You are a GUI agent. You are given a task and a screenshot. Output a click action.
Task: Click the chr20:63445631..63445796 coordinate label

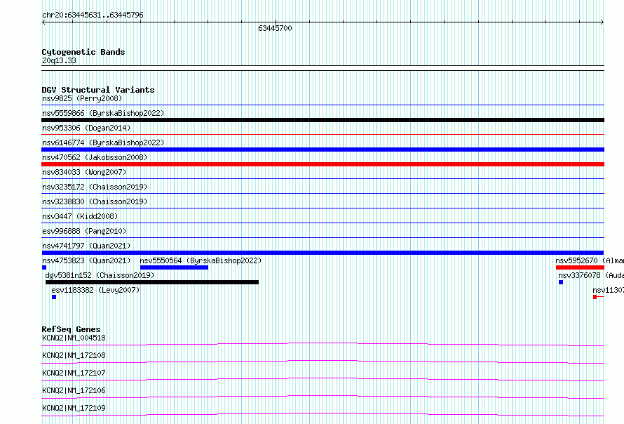point(93,15)
